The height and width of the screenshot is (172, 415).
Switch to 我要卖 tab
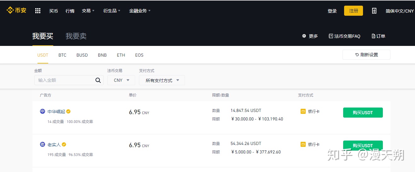[76, 36]
